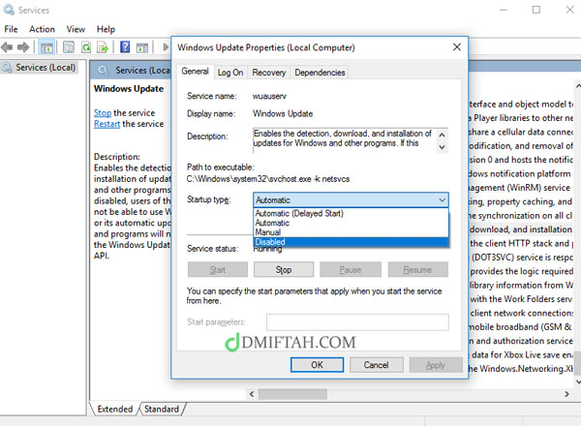
Task: Switch to the Log On tab
Action: tap(230, 73)
